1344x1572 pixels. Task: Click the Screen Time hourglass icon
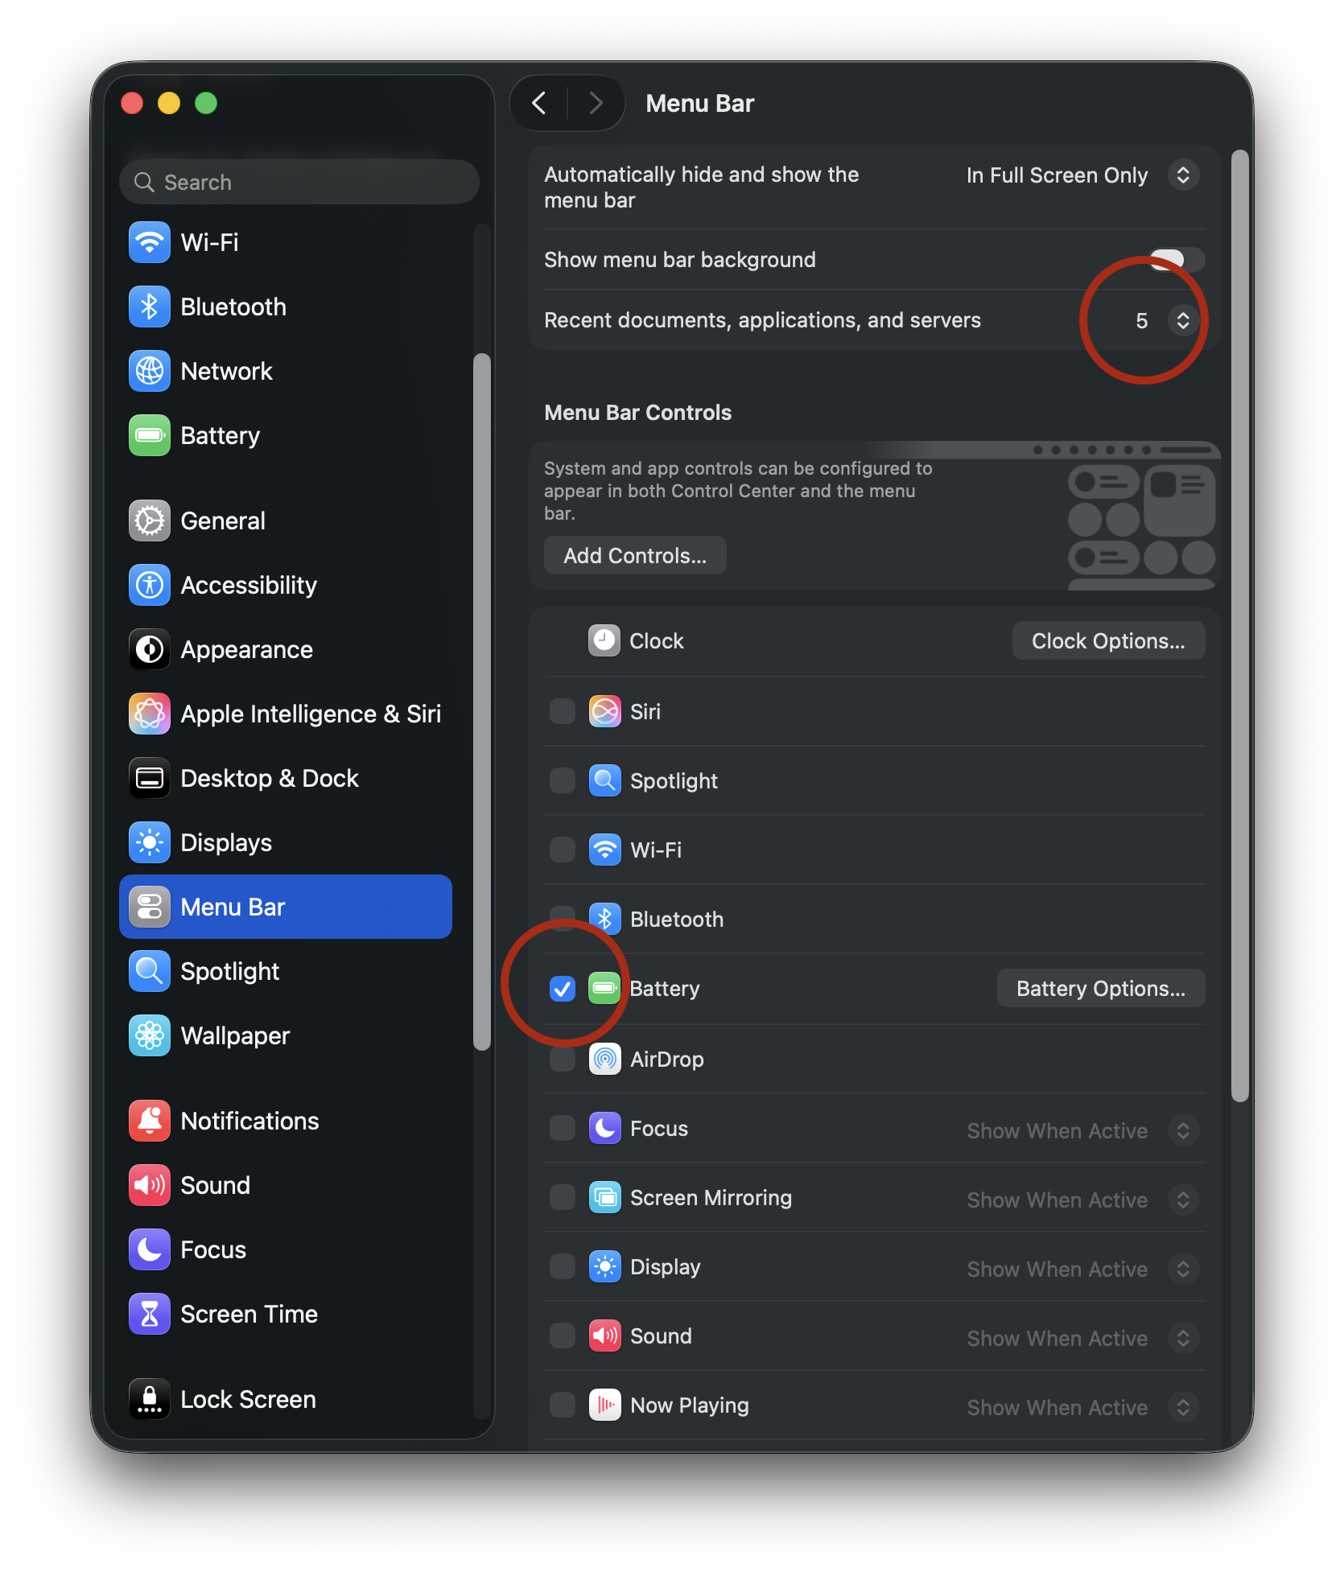pos(149,1314)
